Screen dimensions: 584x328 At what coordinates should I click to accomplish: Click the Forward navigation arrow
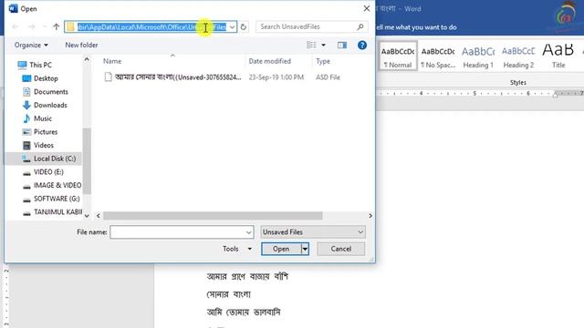[x=32, y=26]
